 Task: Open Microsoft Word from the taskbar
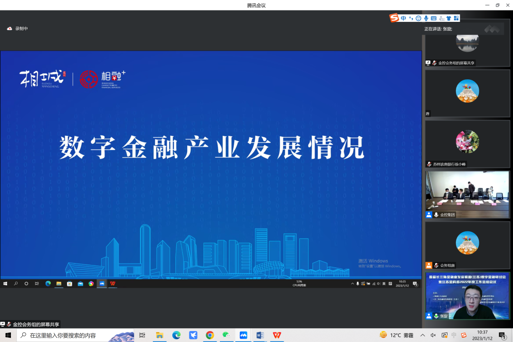(x=260, y=335)
